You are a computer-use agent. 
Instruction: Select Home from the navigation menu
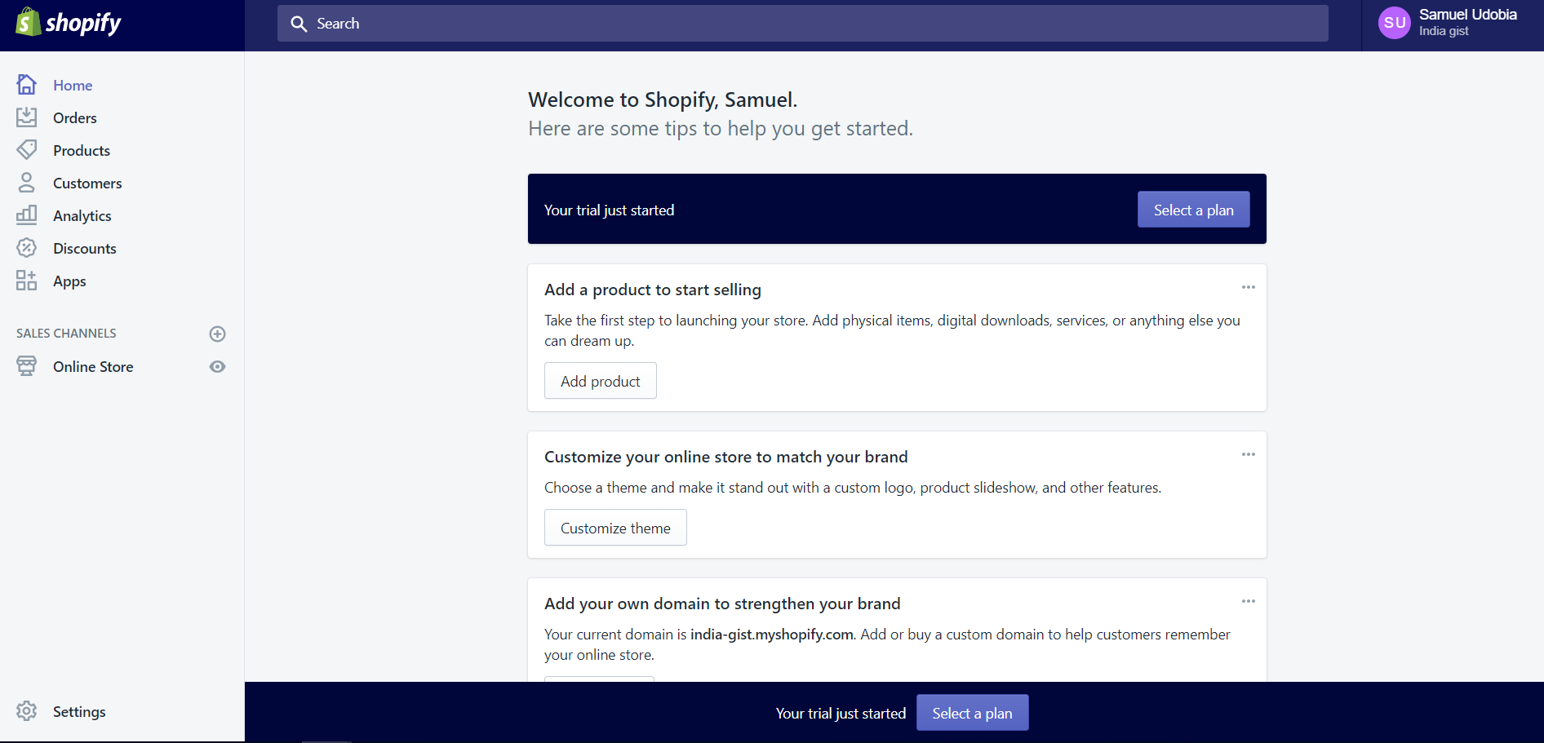72,84
